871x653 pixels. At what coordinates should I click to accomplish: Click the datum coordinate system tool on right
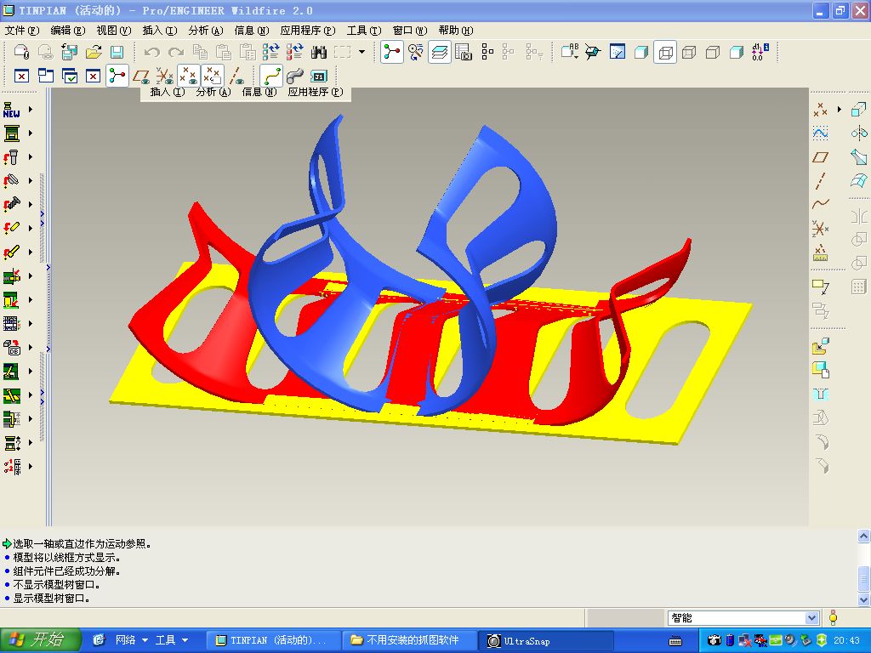pos(821,228)
